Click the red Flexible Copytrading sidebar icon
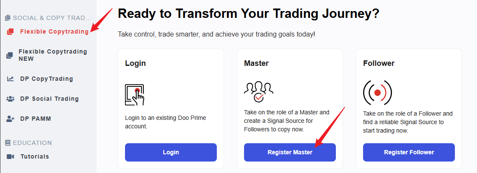Image resolution: width=477 pixels, height=173 pixels. (10, 31)
